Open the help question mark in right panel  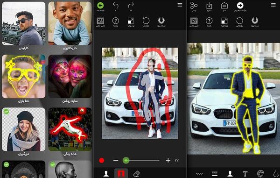tap(209, 21)
